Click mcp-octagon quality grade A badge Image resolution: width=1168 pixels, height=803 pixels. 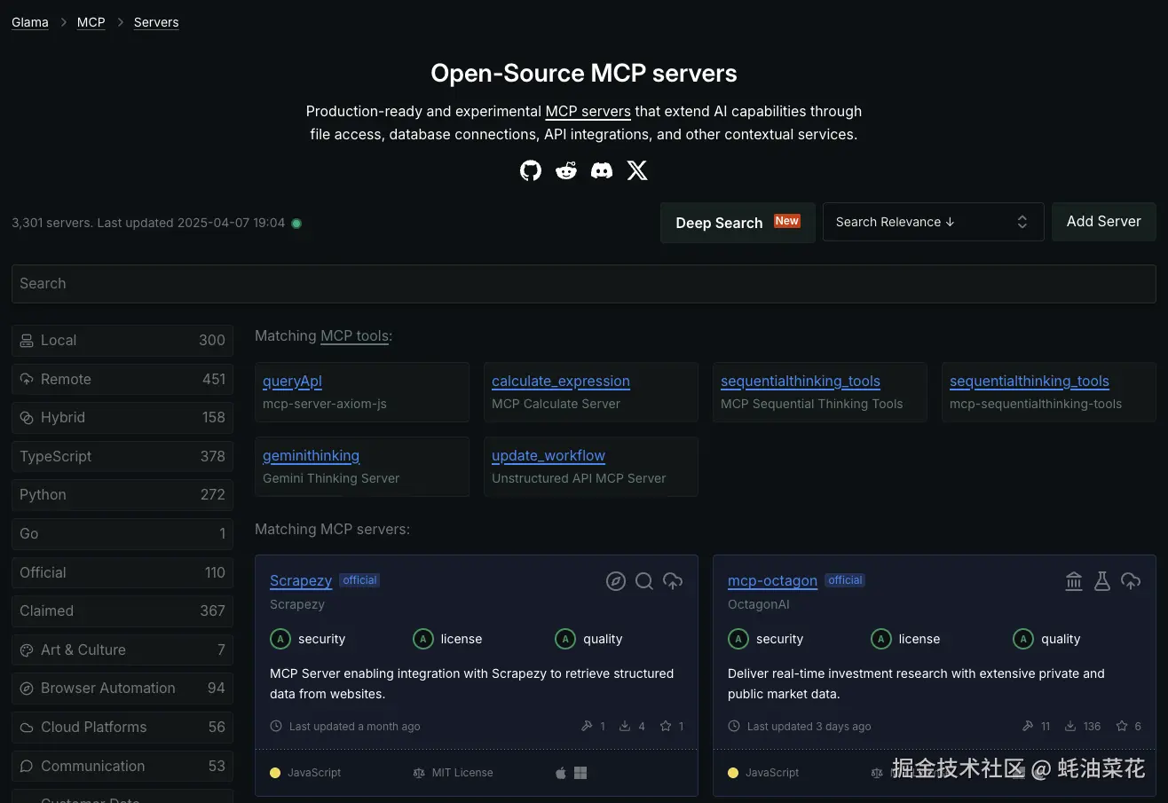click(1023, 639)
